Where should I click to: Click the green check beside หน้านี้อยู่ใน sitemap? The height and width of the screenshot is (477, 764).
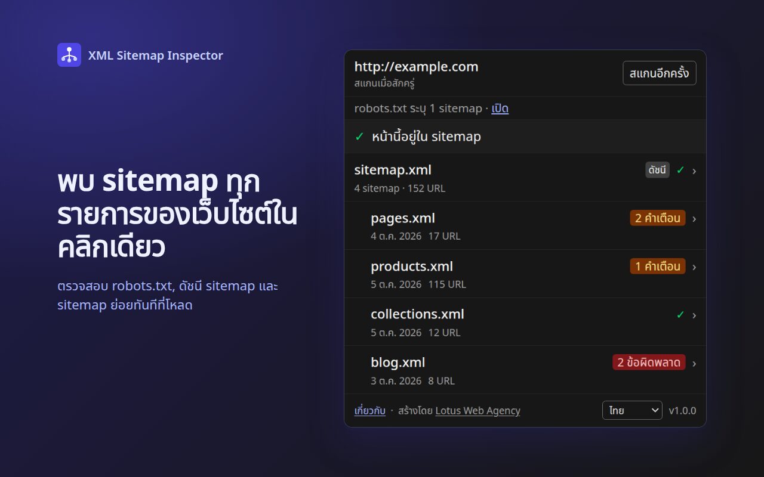click(x=359, y=137)
